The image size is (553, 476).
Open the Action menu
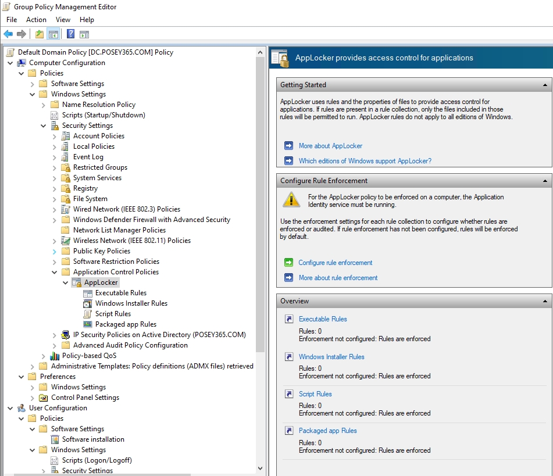[36, 19]
